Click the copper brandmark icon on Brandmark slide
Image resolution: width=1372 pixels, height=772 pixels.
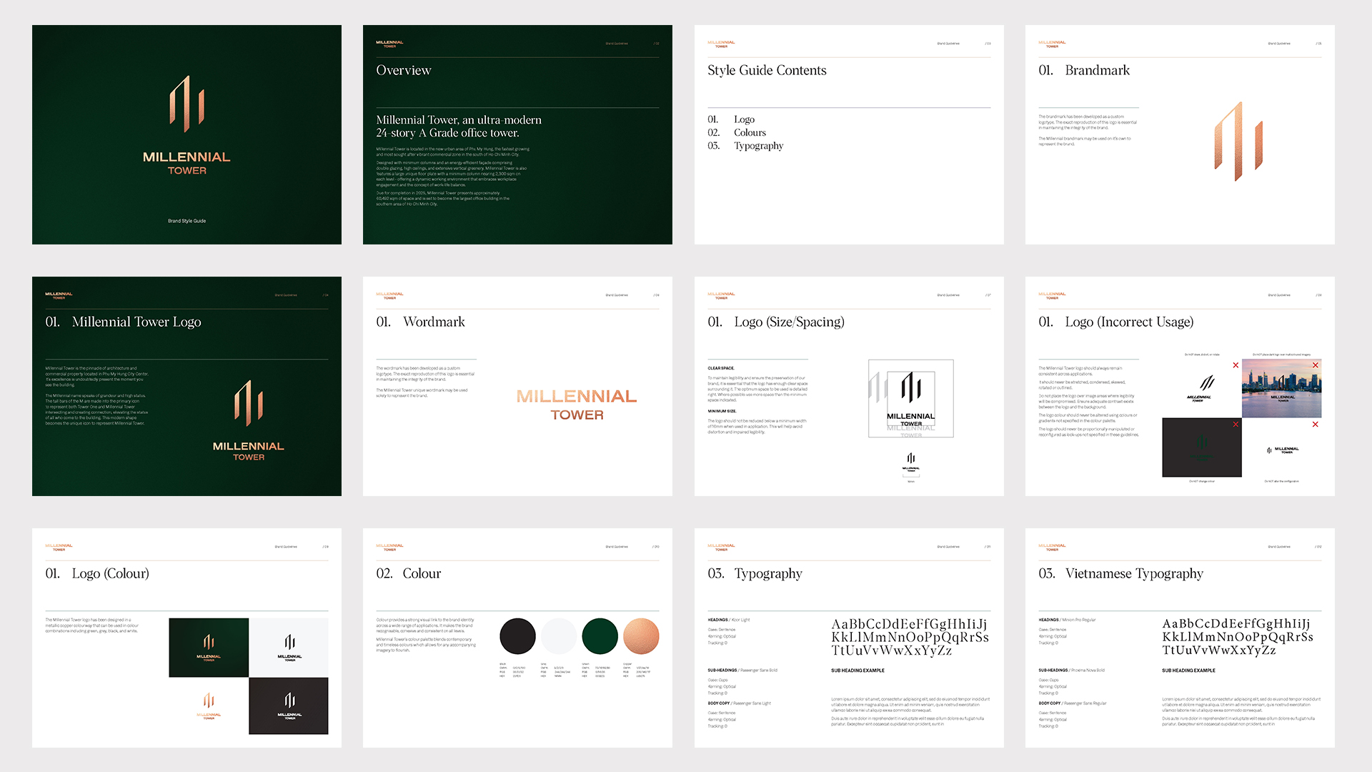tap(1238, 141)
